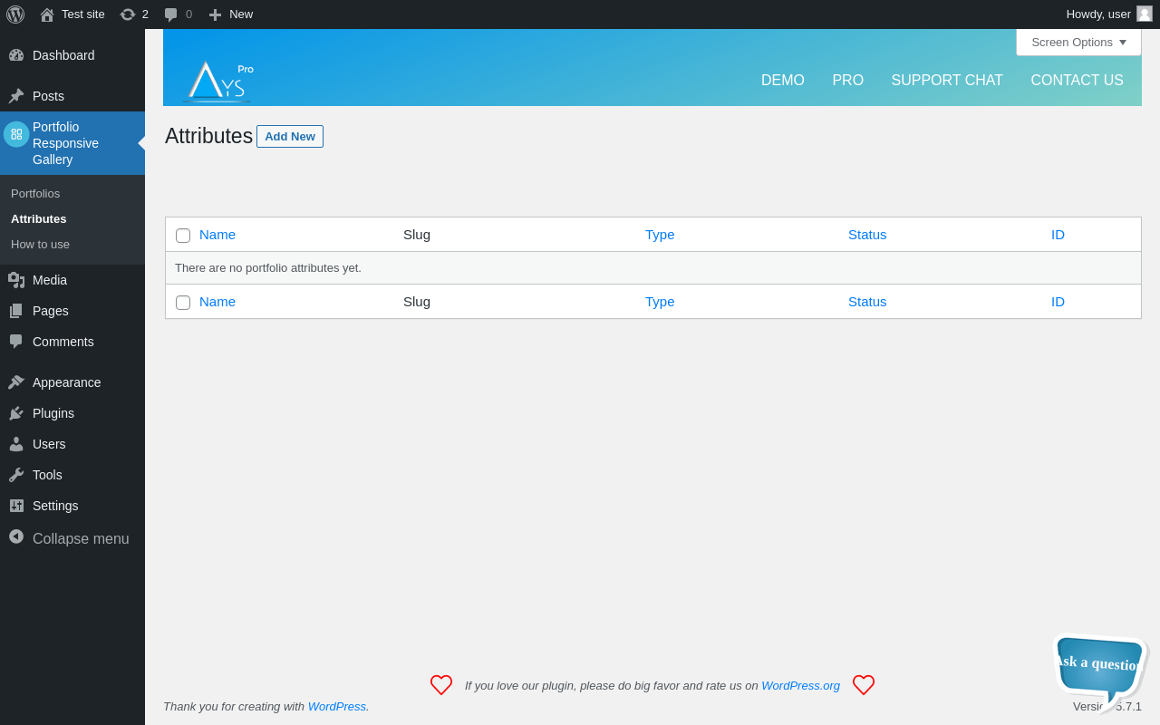Click the user avatar icon
The width and height of the screenshot is (1160, 725).
point(1145,14)
